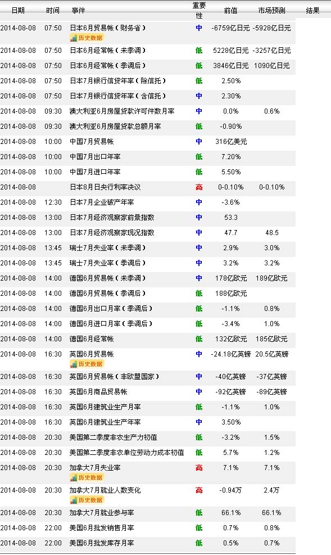The image size is (331, 555).
Task: Click the 前值 column header
Action: 230,10
